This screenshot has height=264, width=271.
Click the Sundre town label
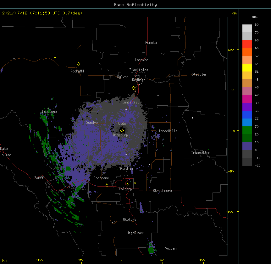tap(92, 123)
